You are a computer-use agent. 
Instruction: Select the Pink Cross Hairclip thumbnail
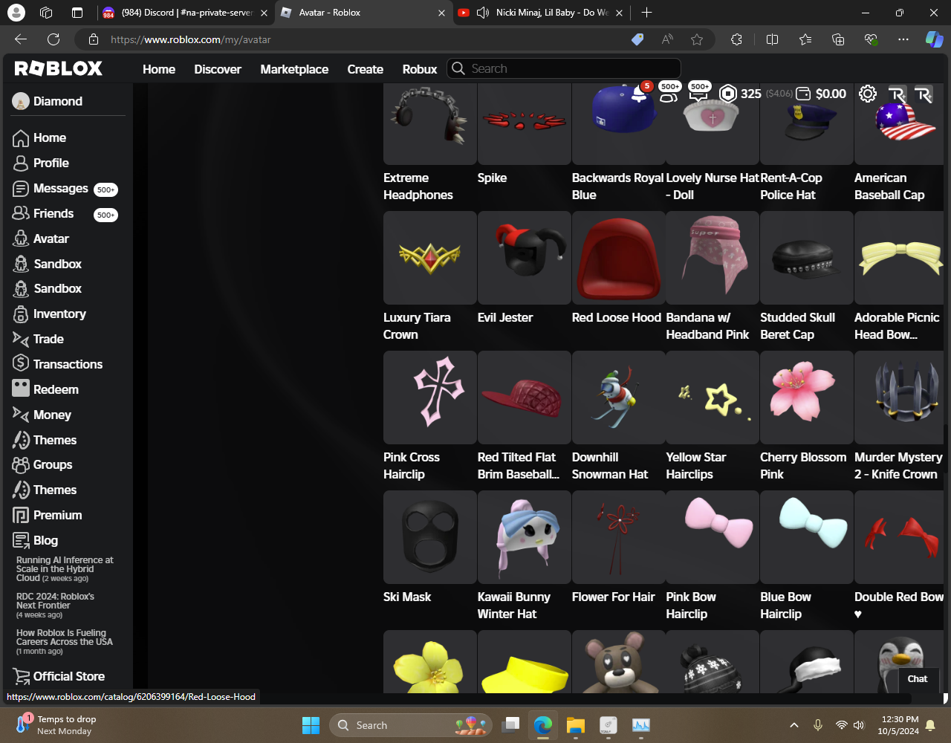click(x=429, y=398)
